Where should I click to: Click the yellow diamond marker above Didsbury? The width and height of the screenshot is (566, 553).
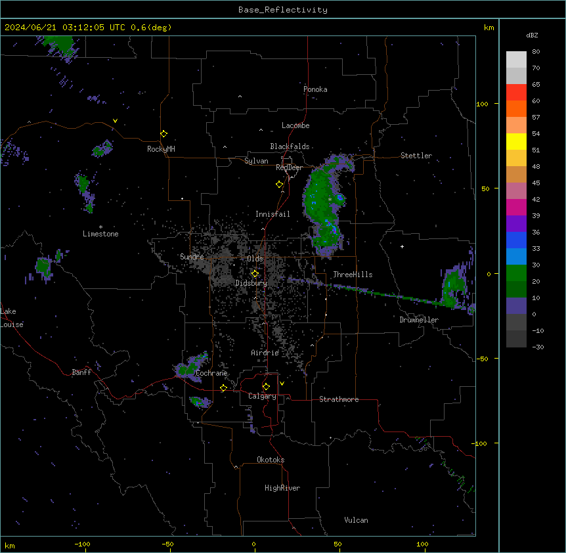[x=255, y=274]
